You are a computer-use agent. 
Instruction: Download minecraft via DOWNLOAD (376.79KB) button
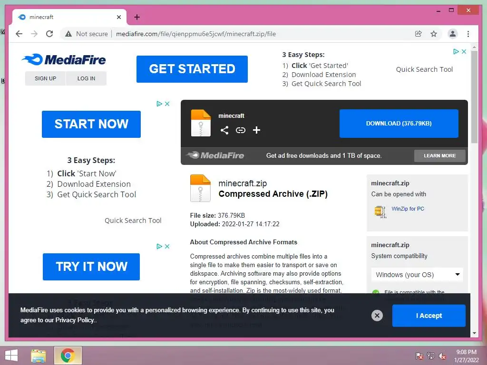(399, 124)
